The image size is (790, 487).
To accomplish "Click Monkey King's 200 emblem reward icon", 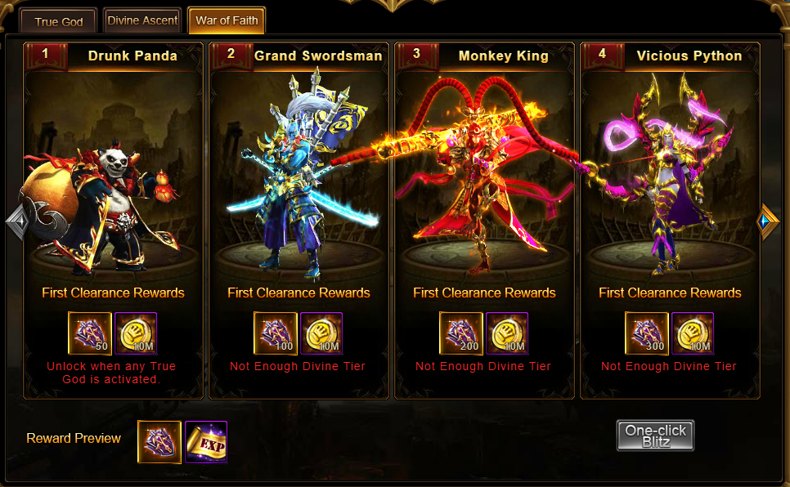I will click(461, 333).
